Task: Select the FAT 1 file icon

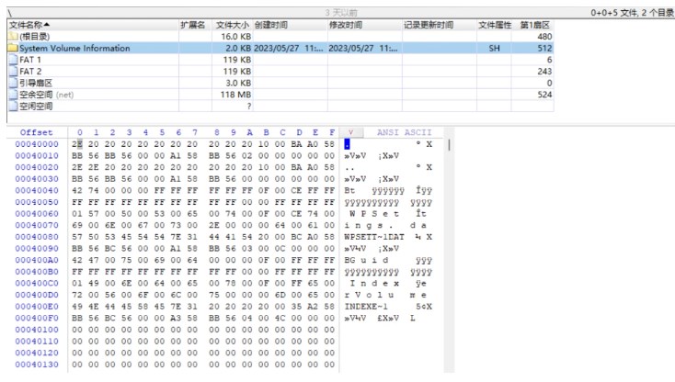Action: [x=14, y=60]
